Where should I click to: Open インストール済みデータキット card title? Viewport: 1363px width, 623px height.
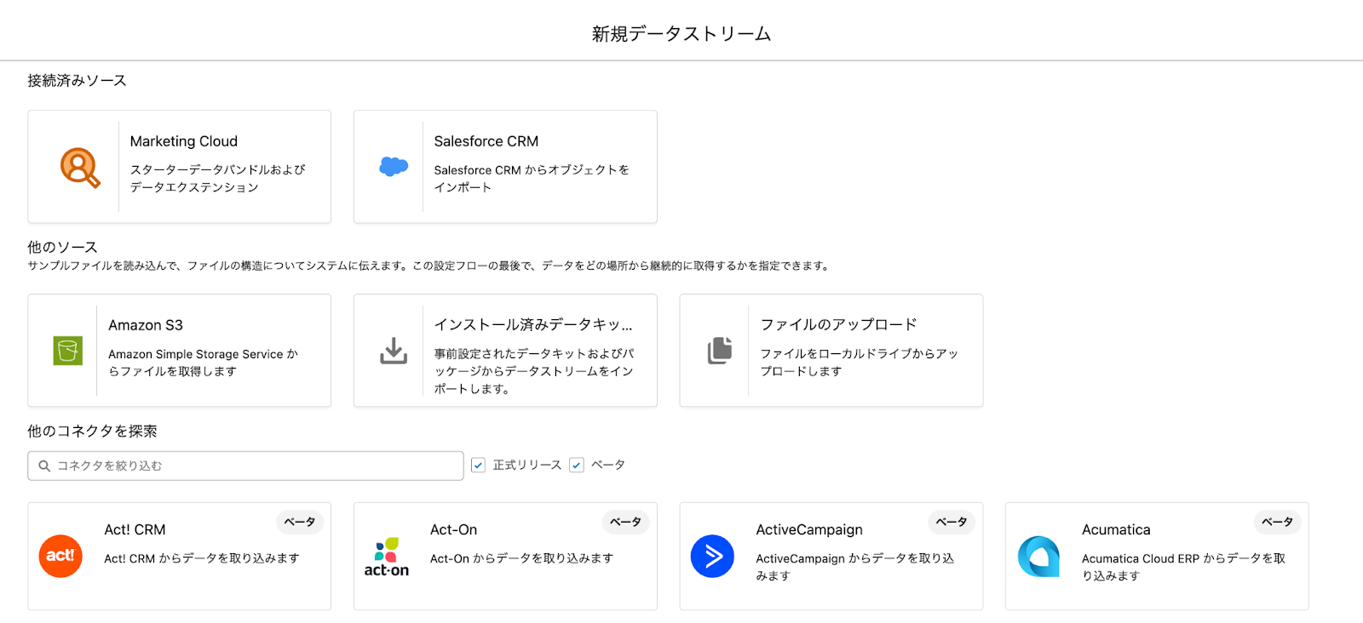[x=533, y=324]
